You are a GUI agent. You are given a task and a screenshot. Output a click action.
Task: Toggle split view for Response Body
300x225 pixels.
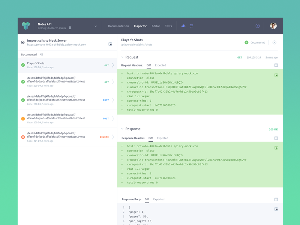point(276,199)
